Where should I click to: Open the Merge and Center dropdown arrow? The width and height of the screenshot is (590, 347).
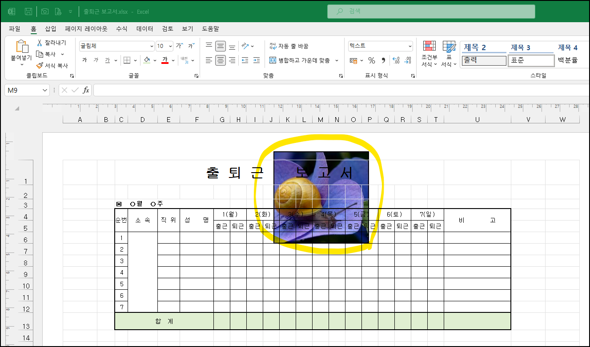pyautogui.click(x=337, y=60)
